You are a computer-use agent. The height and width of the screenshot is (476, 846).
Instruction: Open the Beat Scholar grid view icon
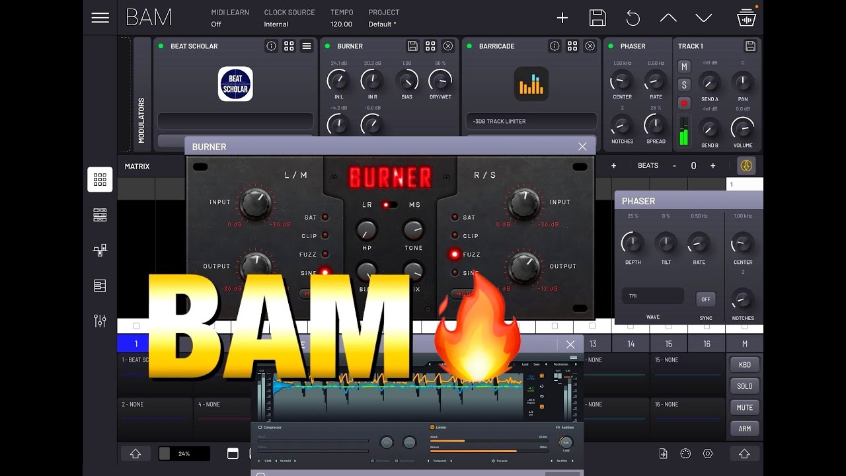pos(289,46)
